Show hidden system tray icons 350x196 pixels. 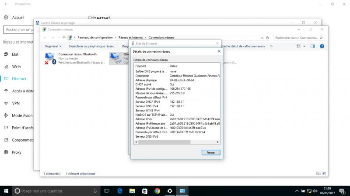[297, 191]
